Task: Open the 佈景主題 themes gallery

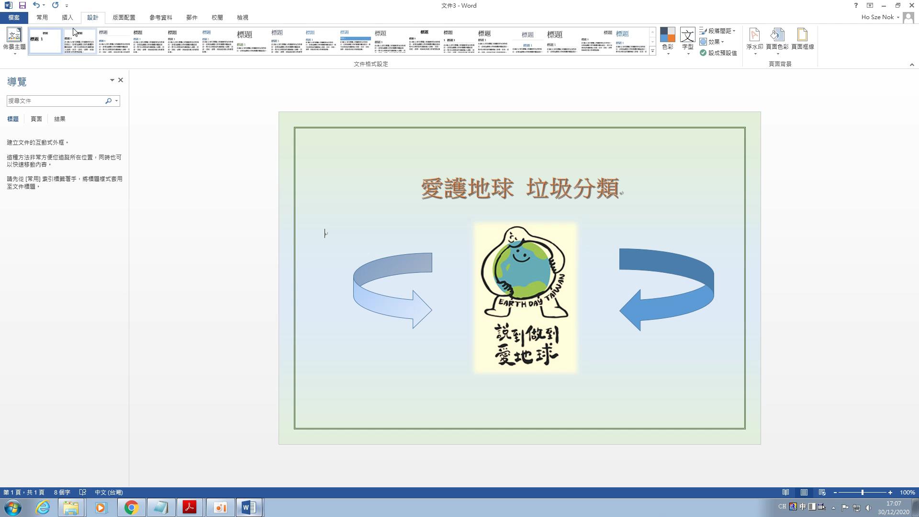Action: pos(14,41)
